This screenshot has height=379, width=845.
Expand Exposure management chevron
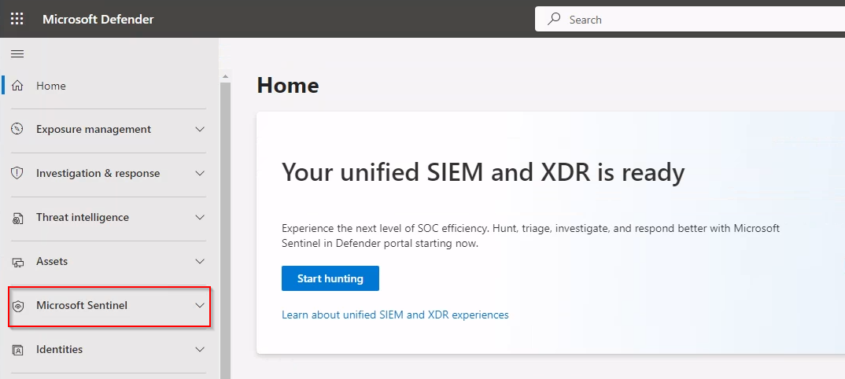point(200,129)
